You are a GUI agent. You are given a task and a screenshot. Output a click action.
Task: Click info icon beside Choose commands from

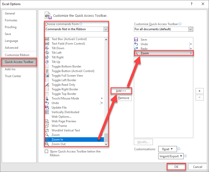coord(81,24)
